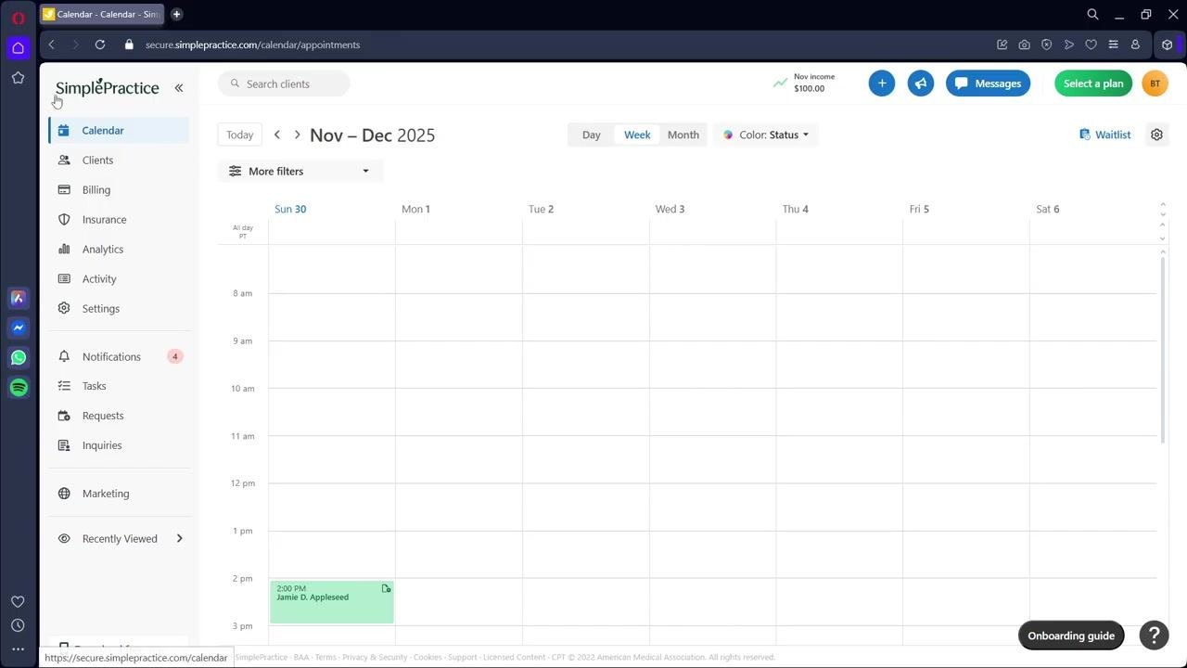Image resolution: width=1187 pixels, height=668 pixels.
Task: Open Insurance in the sidebar
Action: [119, 219]
